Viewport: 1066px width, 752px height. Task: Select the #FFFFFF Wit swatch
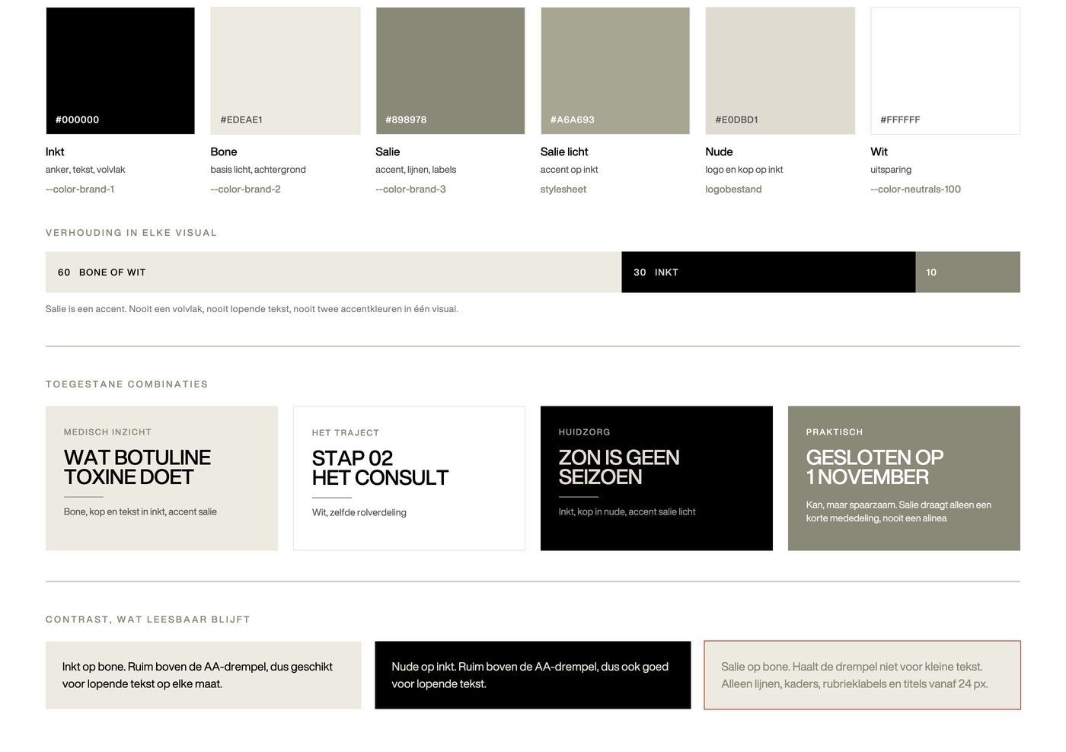point(945,71)
